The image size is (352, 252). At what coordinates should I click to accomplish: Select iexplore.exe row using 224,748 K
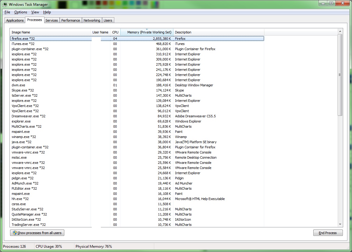pyautogui.click(x=137, y=74)
